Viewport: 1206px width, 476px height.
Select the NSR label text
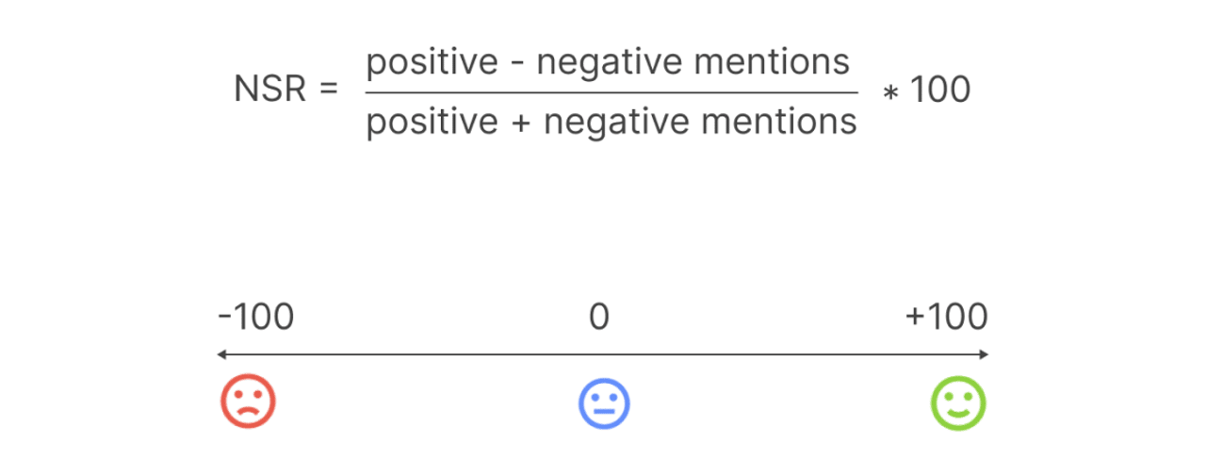[269, 90]
